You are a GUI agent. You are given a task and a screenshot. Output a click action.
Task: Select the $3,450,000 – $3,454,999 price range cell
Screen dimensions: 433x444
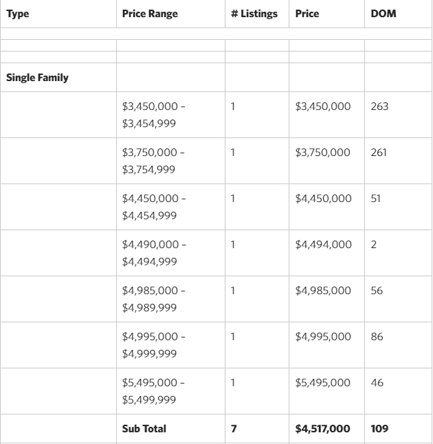[x=153, y=115]
